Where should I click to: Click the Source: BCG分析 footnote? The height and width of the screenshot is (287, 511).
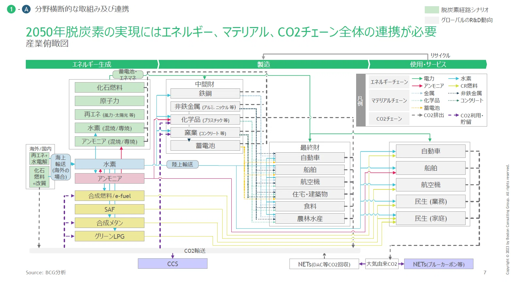coord(46,272)
